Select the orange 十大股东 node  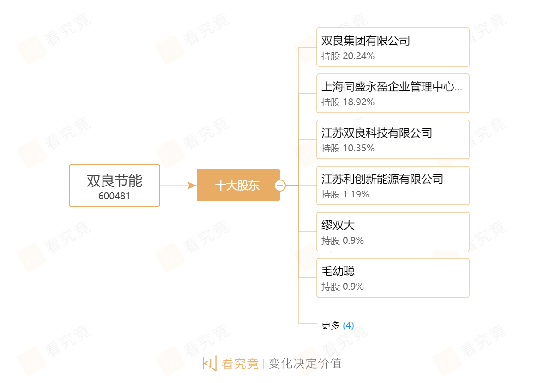coord(237,186)
